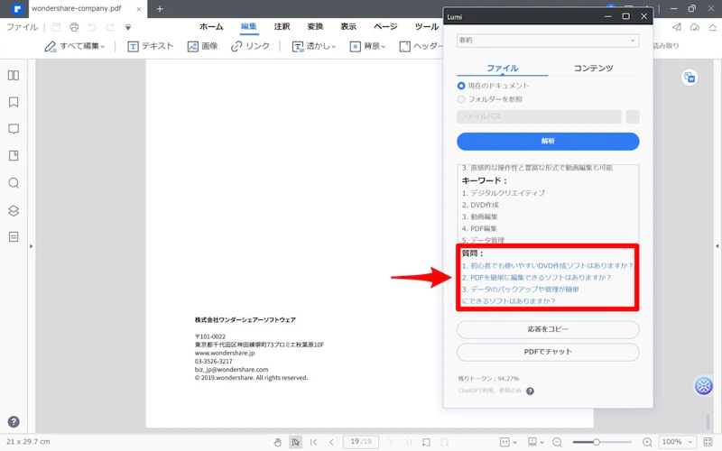The height and width of the screenshot is (451, 722).
Task: Expand the right panel collapse arrow
Action: pyautogui.click(x=717, y=246)
